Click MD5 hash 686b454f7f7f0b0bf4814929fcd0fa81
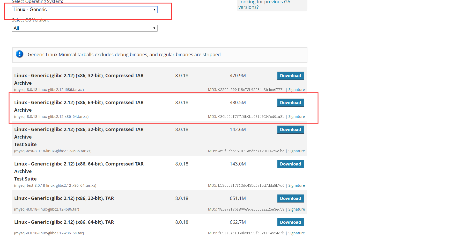450x238 pixels. coord(251,117)
